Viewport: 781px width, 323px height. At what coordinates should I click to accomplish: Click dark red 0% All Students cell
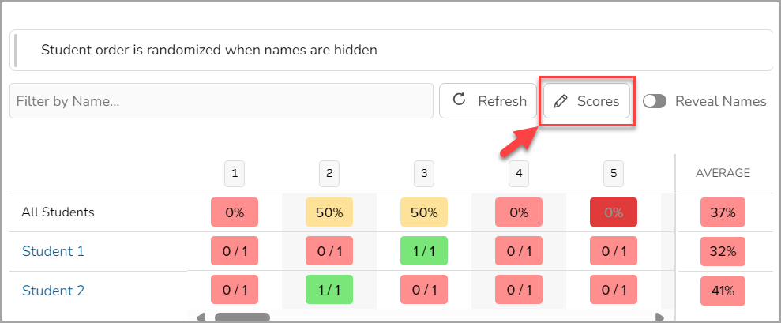pyautogui.click(x=614, y=212)
